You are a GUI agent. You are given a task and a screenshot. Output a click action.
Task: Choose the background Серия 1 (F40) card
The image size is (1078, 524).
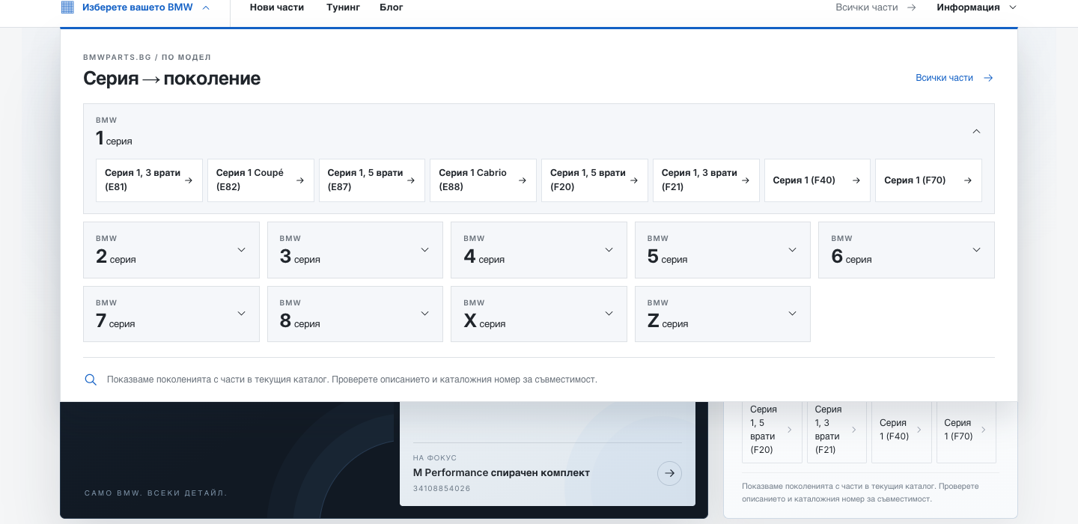(x=901, y=432)
